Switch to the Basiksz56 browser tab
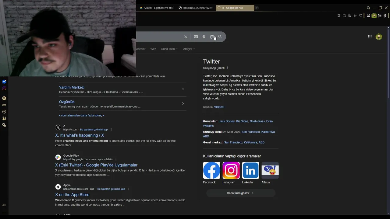 coord(195,8)
